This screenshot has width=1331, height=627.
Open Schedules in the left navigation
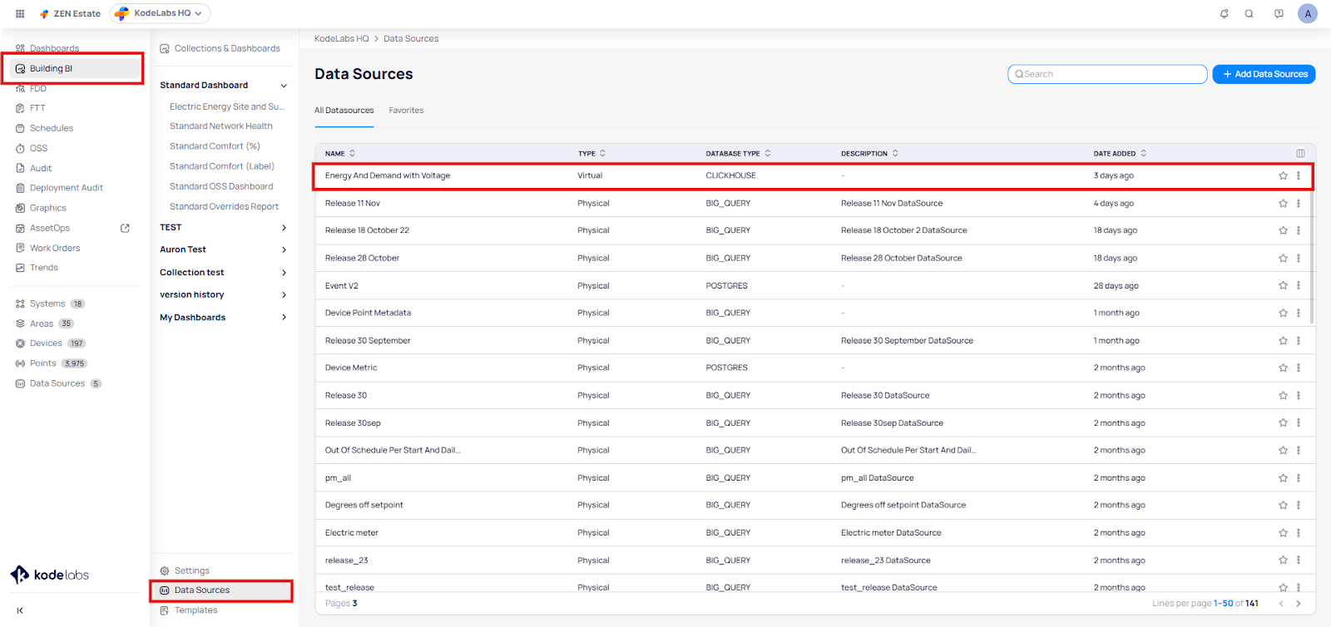point(51,128)
